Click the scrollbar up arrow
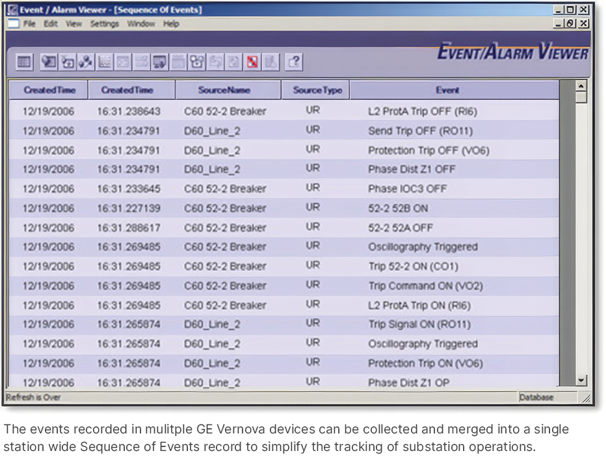This screenshot has height=464, width=606. (x=581, y=85)
